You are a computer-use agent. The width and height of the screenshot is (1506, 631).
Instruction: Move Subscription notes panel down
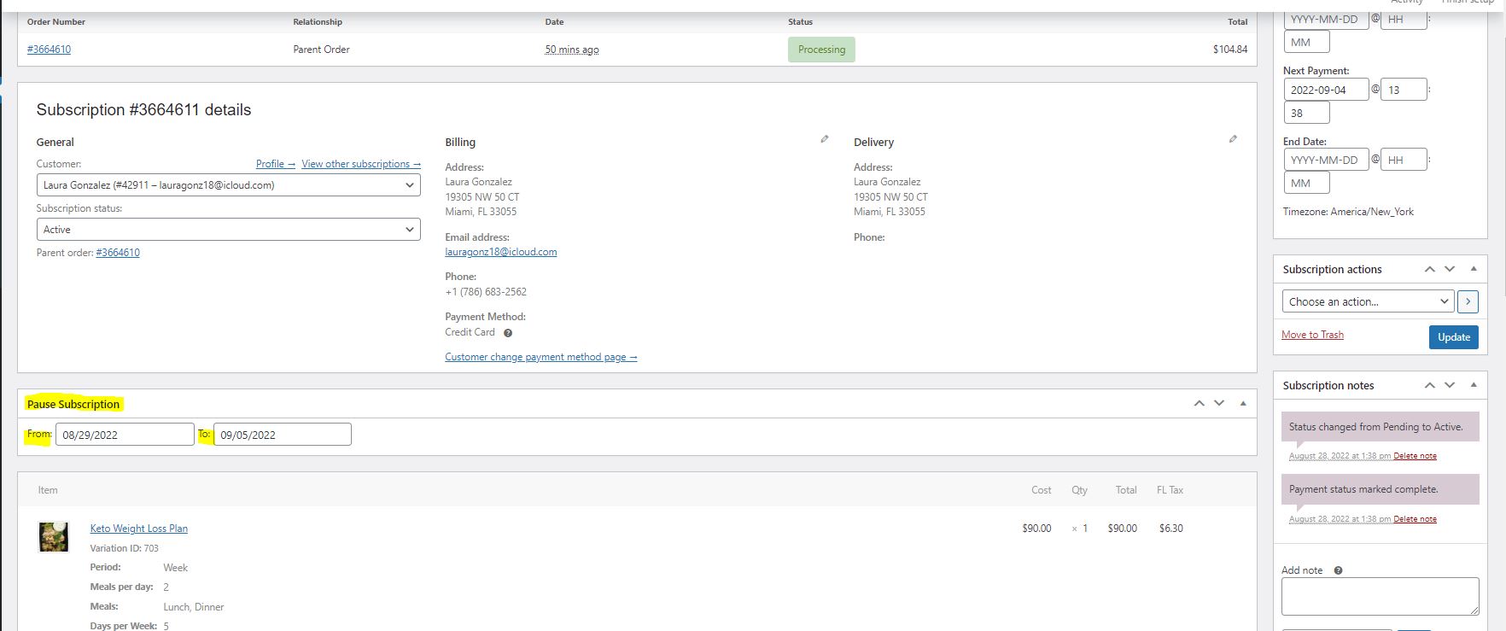coord(1450,385)
